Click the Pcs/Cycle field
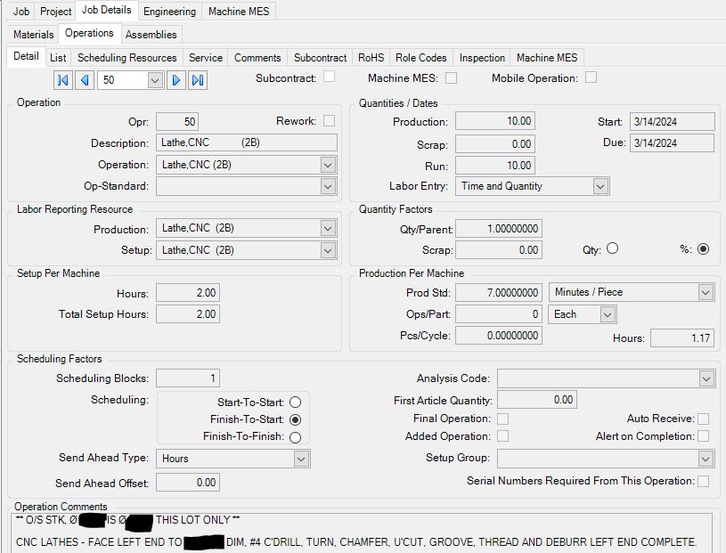This screenshot has height=553, width=726. pyautogui.click(x=499, y=336)
